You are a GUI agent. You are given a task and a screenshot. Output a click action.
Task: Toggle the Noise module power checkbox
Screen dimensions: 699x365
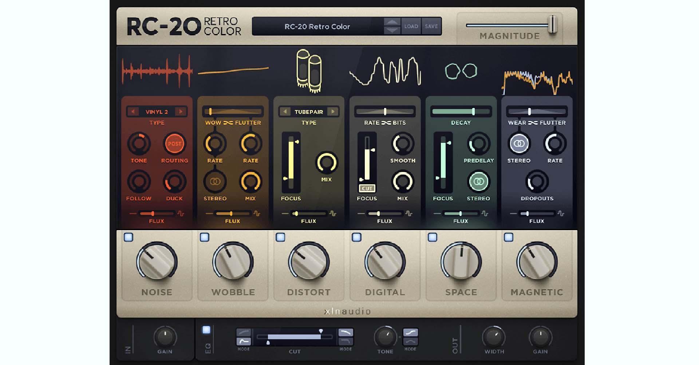tap(129, 237)
